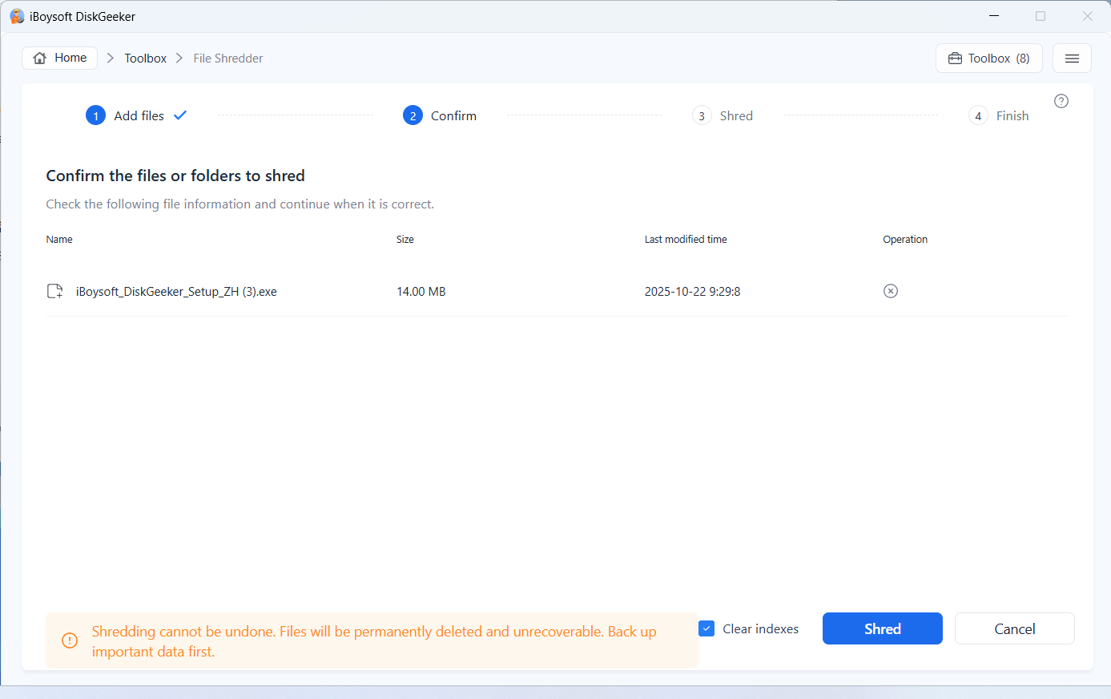Click the Name column header
Image resolution: width=1111 pixels, height=699 pixels.
point(59,240)
